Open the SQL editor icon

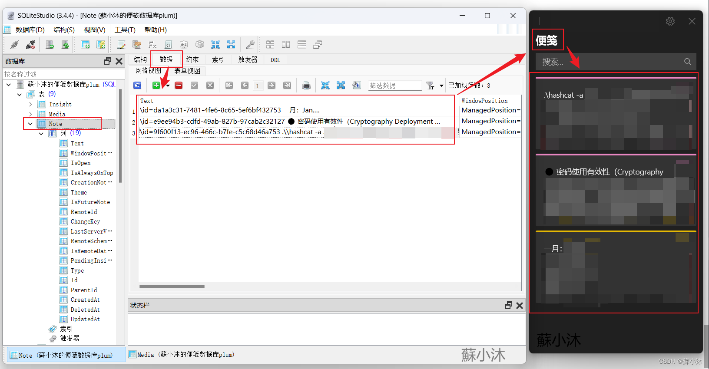click(121, 45)
